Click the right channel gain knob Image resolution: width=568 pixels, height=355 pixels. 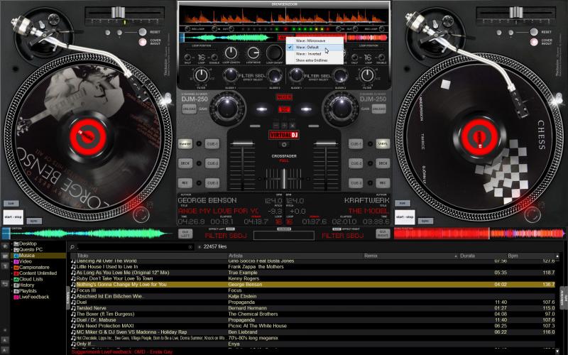[341, 108]
